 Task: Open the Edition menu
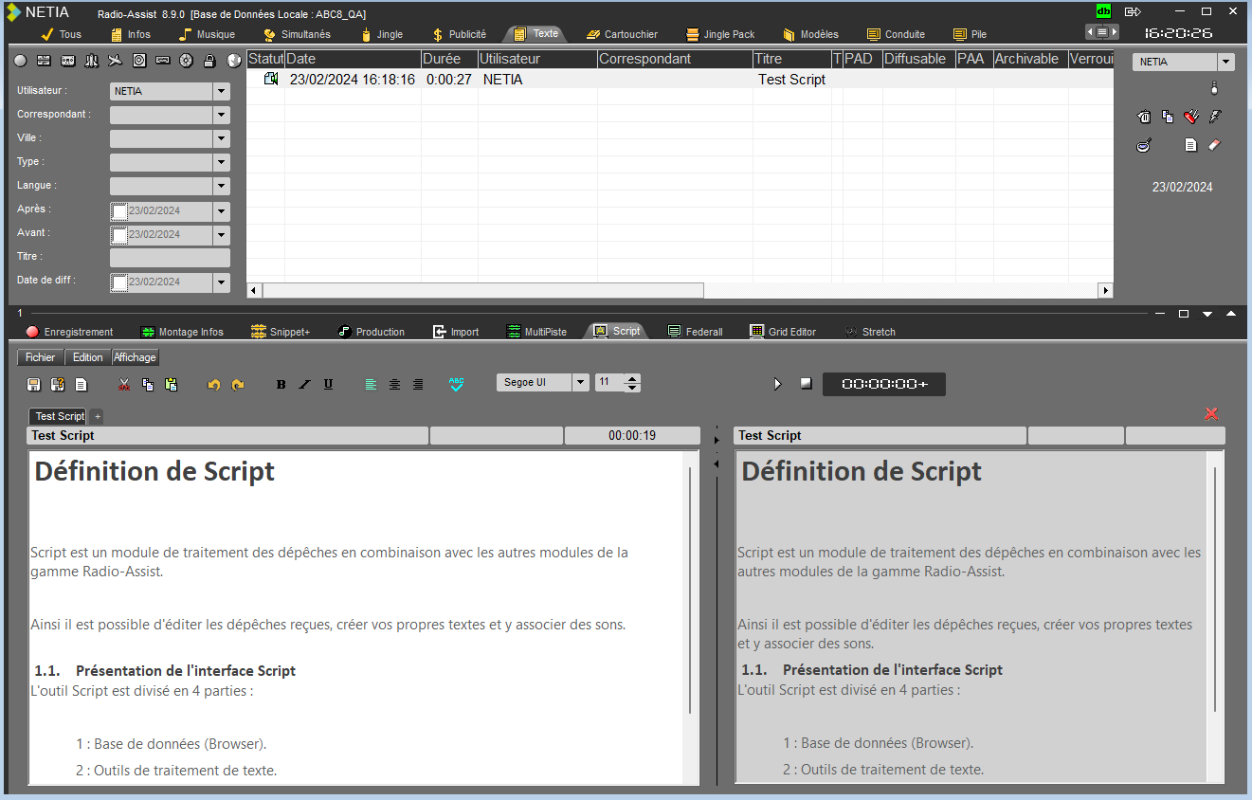pos(88,357)
